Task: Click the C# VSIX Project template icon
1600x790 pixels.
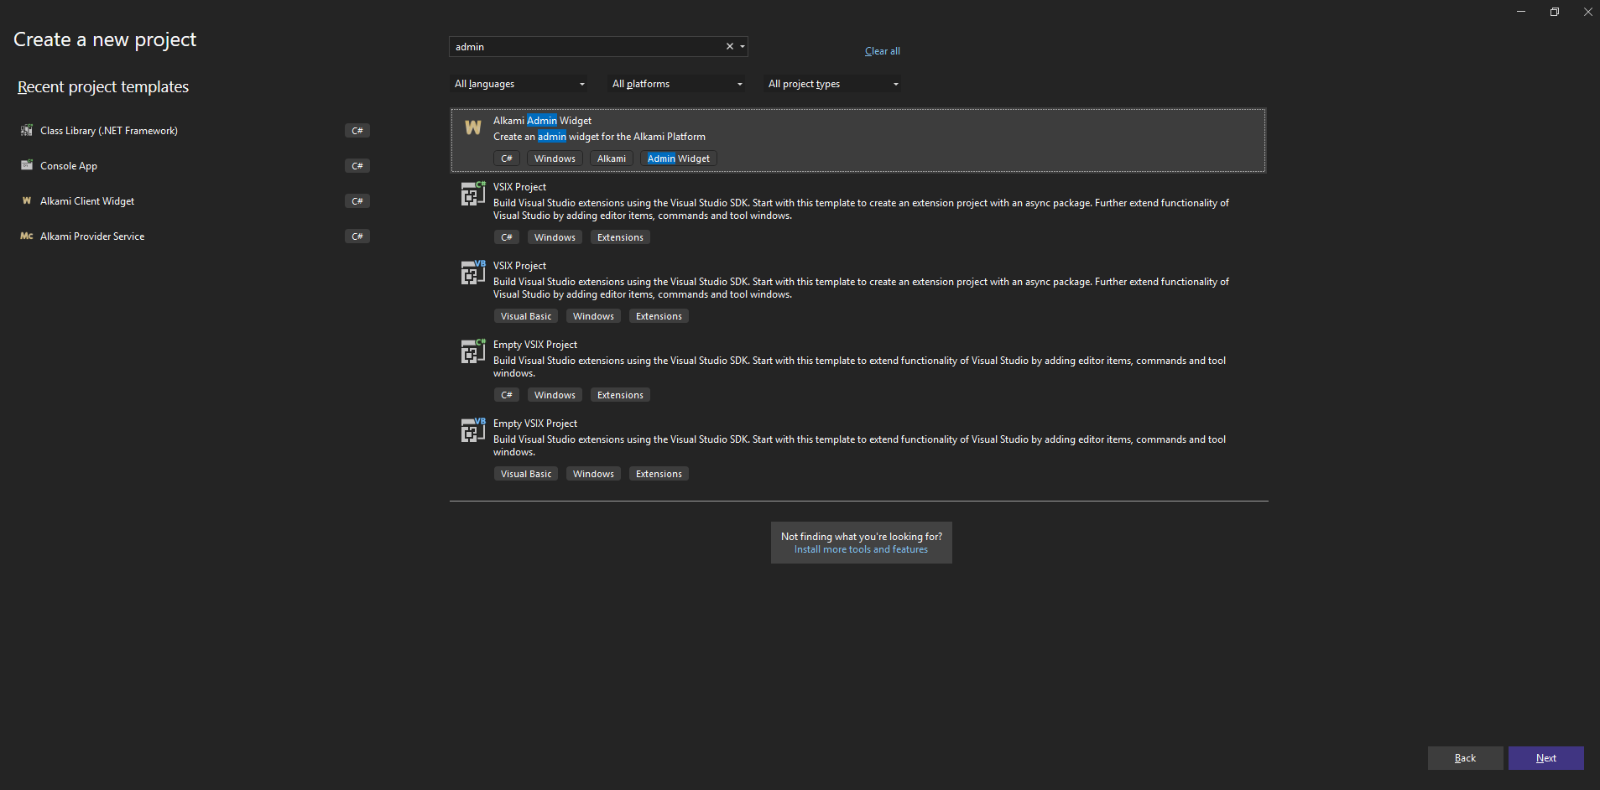Action: point(473,194)
